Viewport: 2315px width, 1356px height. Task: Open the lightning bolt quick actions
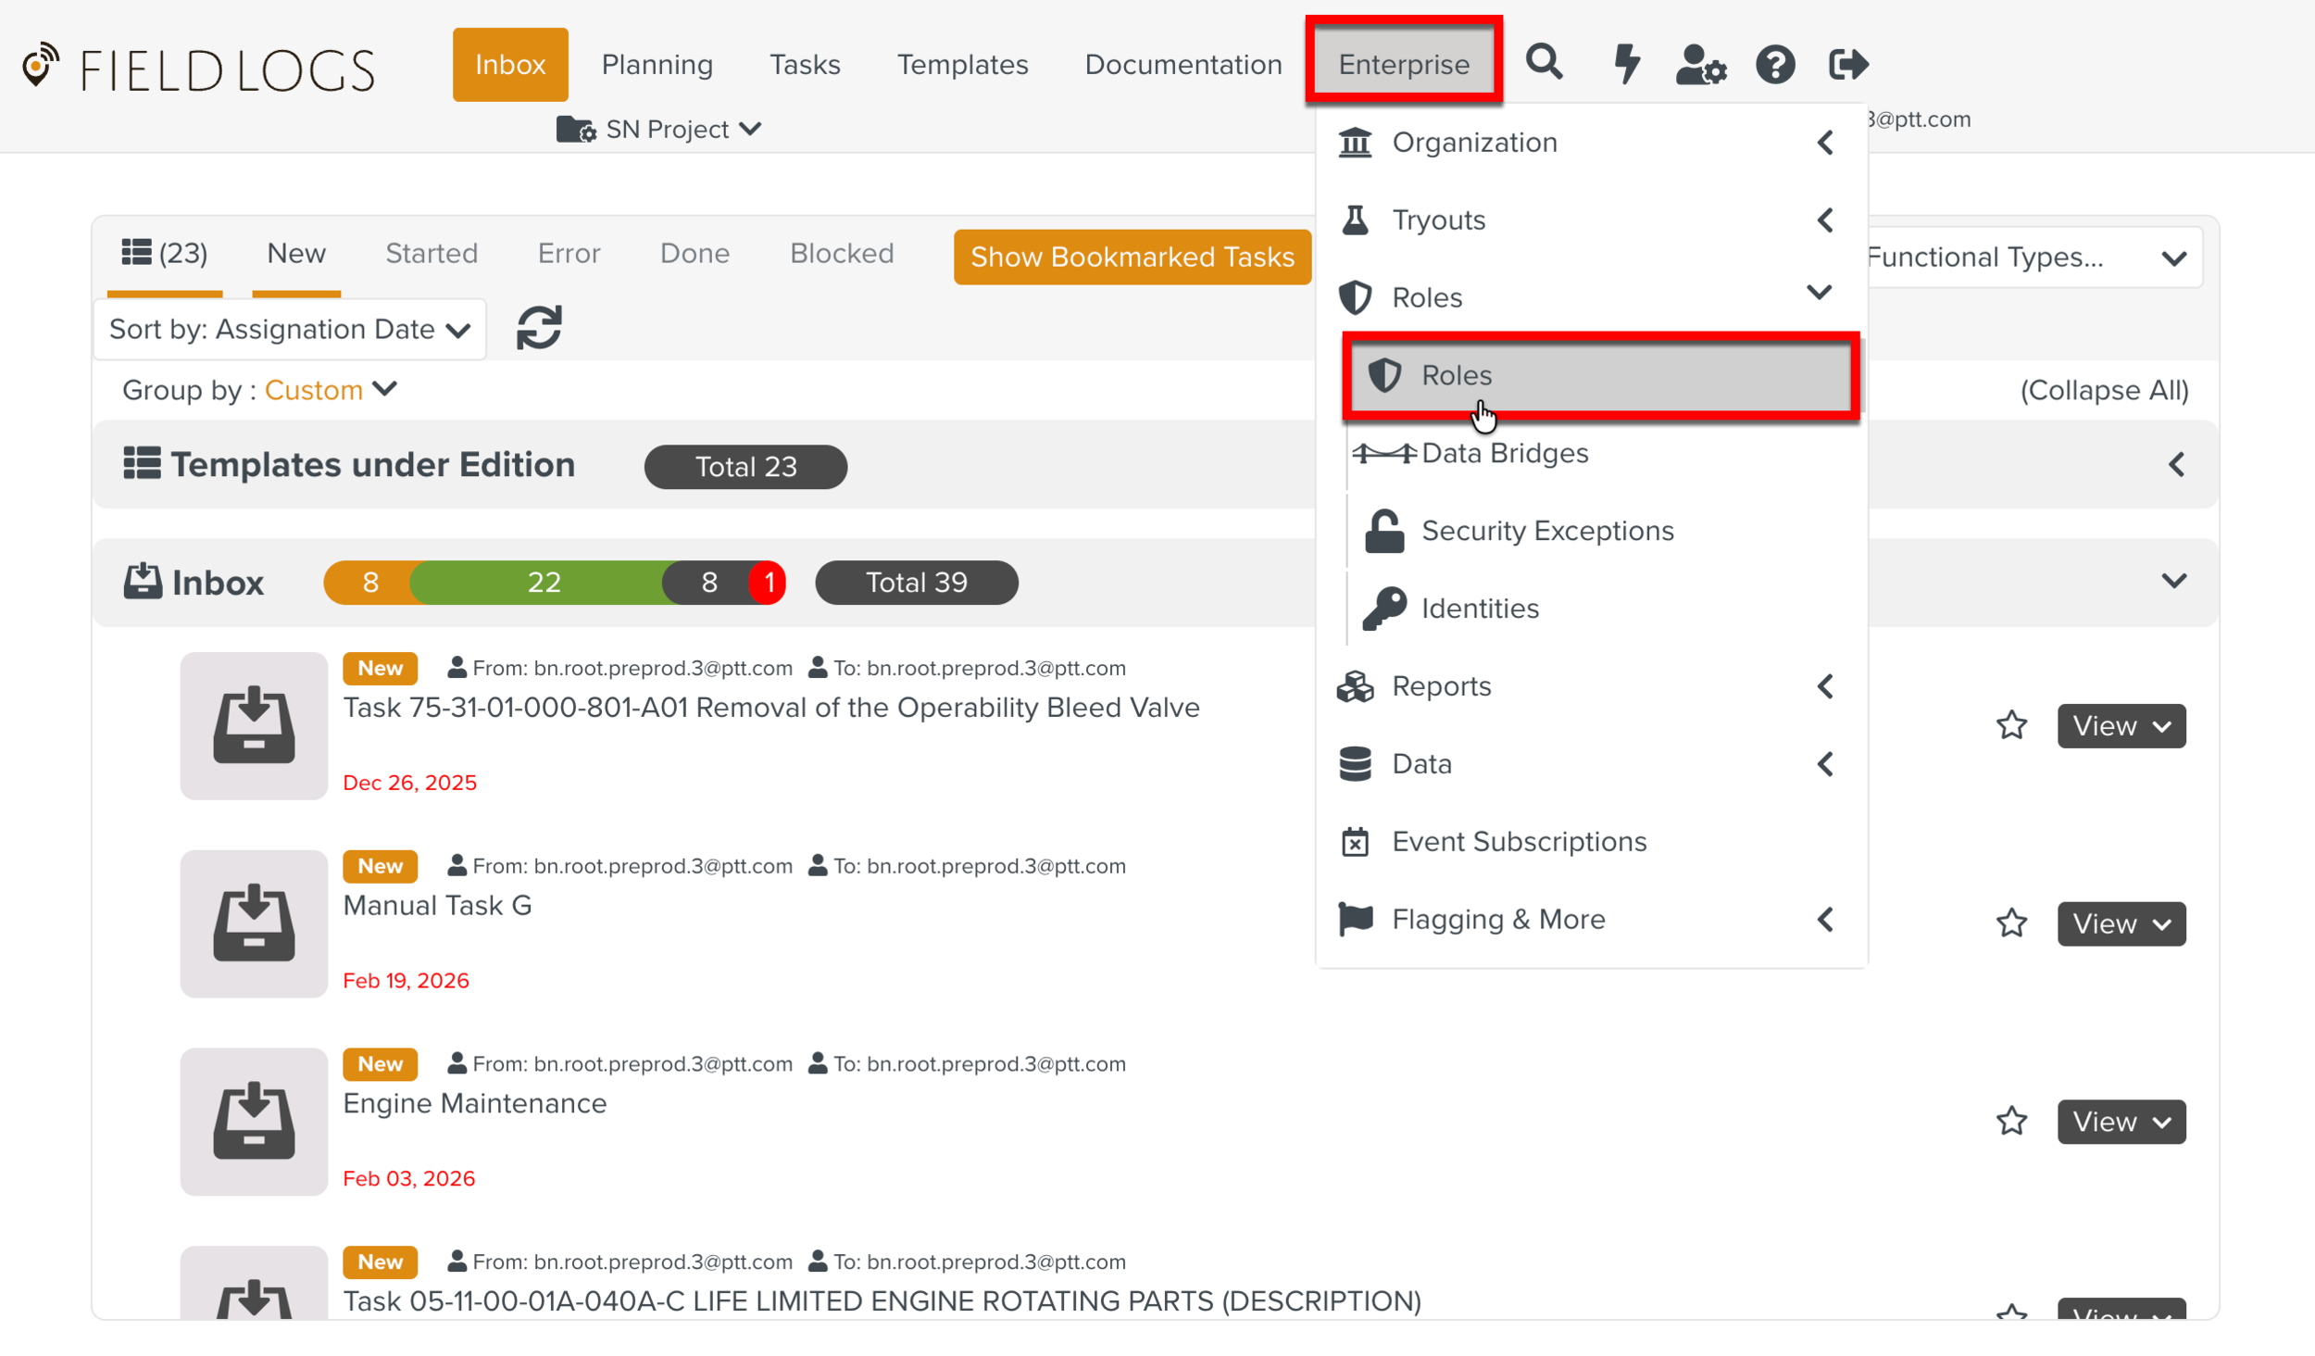(1626, 63)
